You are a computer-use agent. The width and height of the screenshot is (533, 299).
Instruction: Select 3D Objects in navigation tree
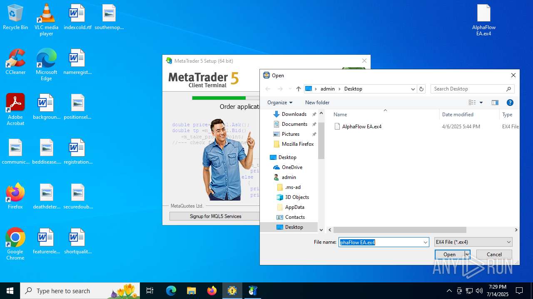pyautogui.click(x=297, y=197)
